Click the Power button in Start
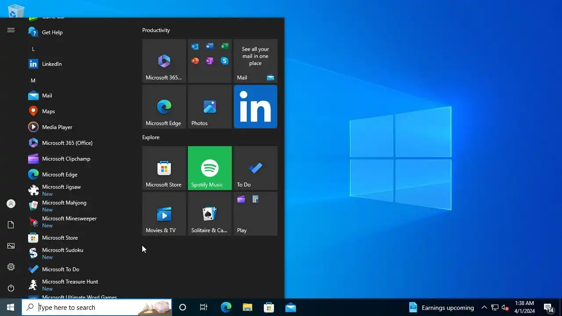Viewport: 562px width, 316px height. click(x=11, y=288)
